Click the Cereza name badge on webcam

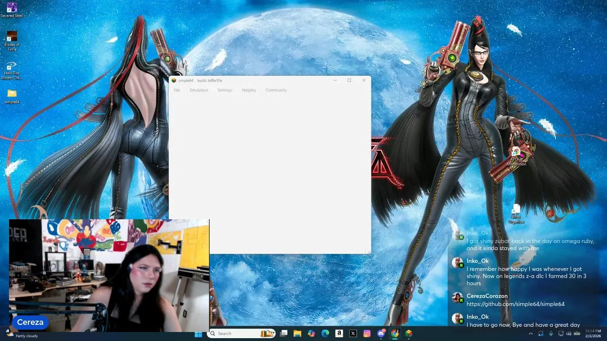click(30, 323)
